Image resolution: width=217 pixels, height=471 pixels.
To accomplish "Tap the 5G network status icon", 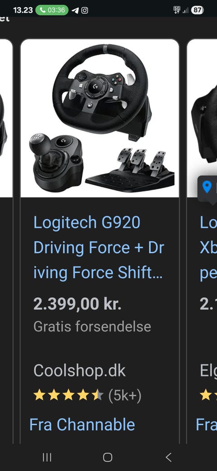I will click(177, 10).
